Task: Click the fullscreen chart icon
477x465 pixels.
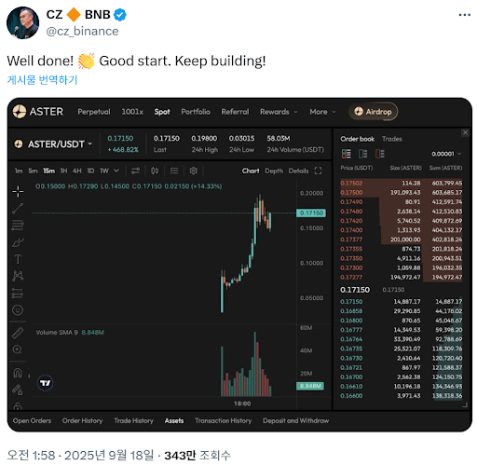Action: coord(318,171)
